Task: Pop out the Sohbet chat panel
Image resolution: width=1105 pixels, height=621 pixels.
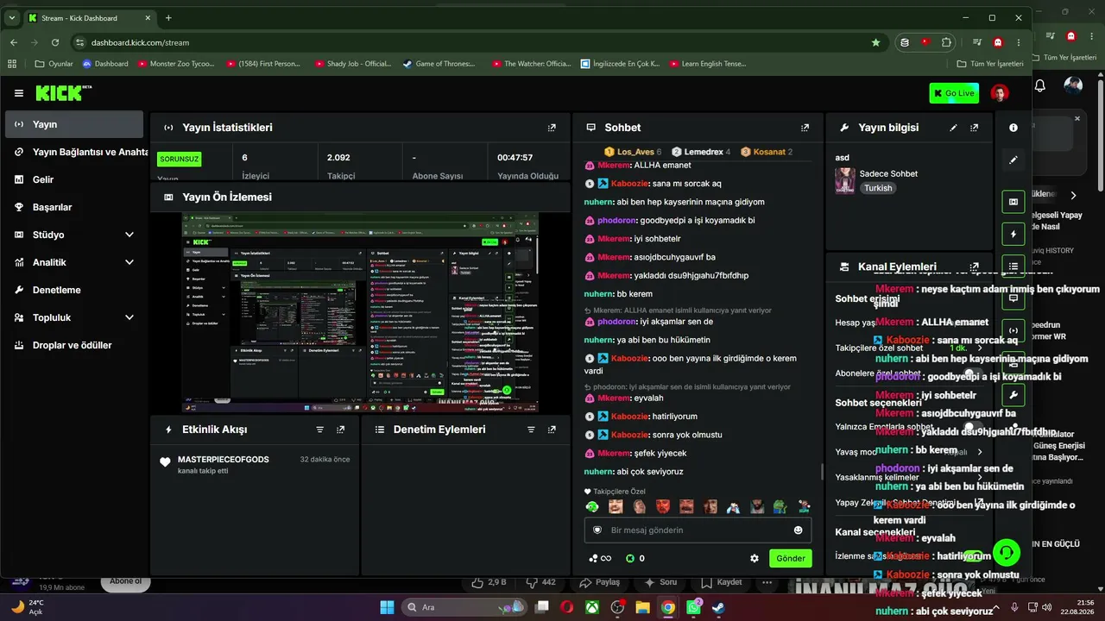Action: pyautogui.click(x=805, y=128)
